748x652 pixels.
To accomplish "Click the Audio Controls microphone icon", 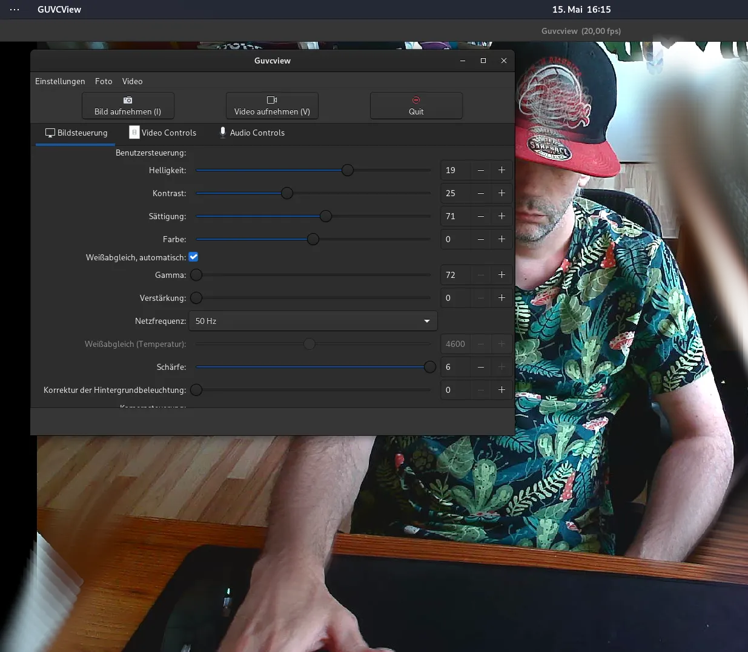I will [223, 133].
